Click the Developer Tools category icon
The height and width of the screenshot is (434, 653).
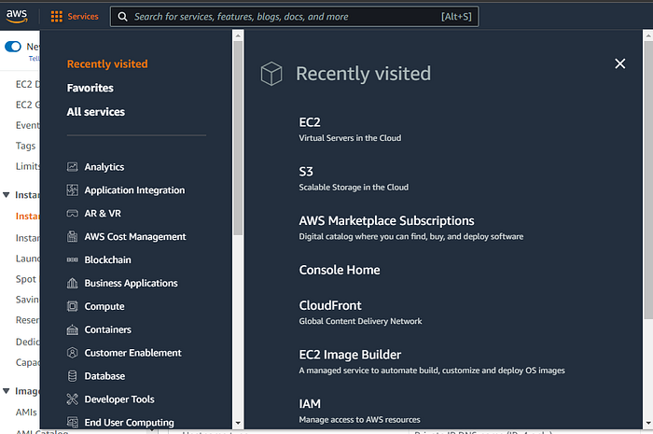pyautogui.click(x=73, y=399)
